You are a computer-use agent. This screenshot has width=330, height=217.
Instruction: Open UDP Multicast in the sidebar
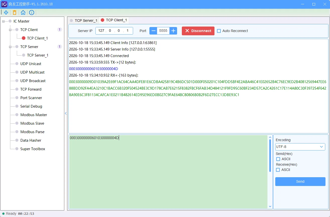click(x=32, y=72)
